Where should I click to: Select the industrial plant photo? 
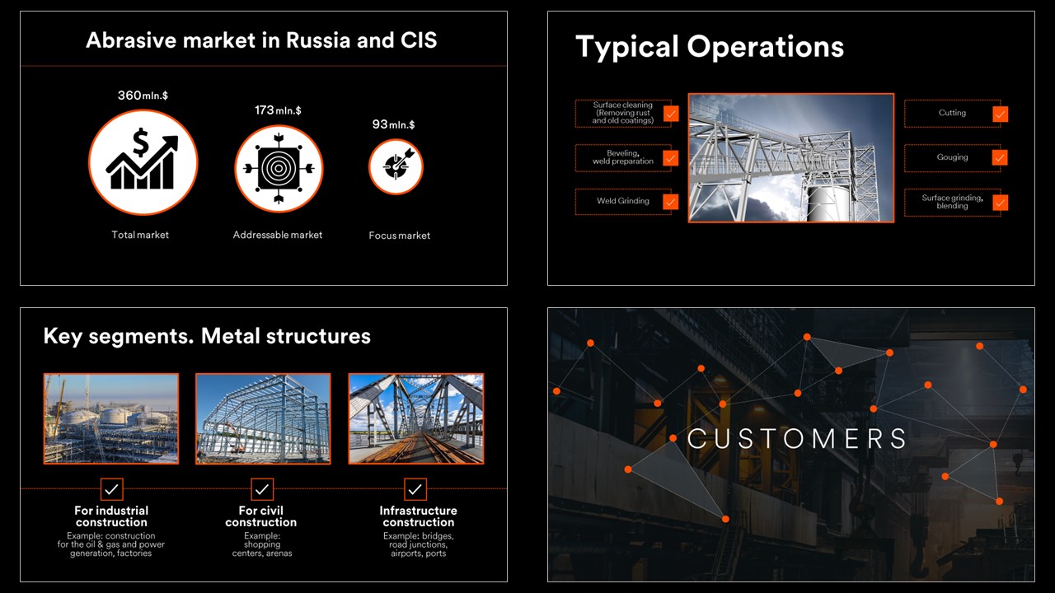coord(111,418)
